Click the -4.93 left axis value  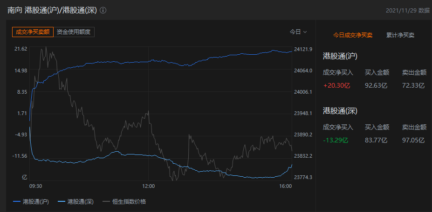(x=22, y=135)
